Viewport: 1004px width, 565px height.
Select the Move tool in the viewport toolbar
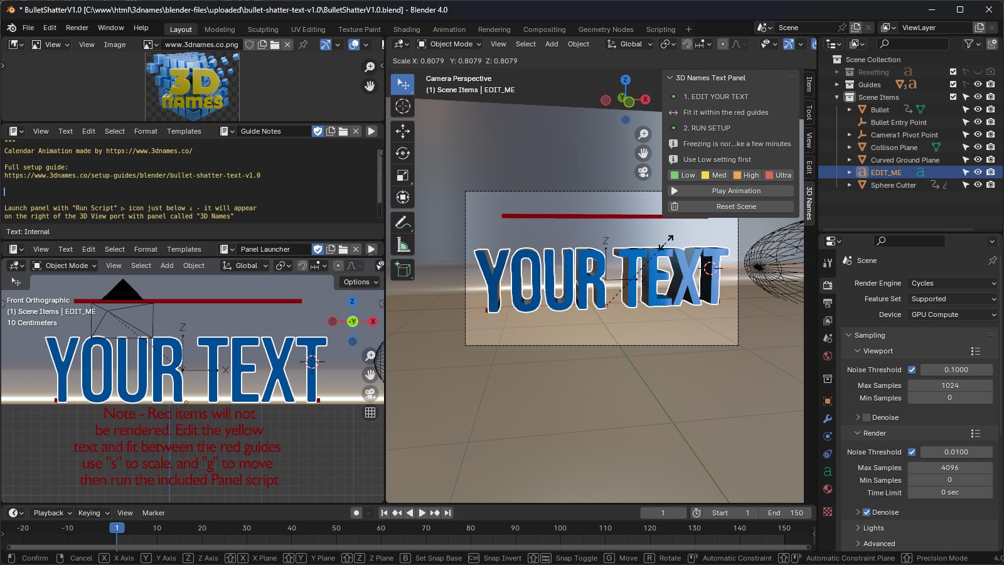tap(402, 131)
